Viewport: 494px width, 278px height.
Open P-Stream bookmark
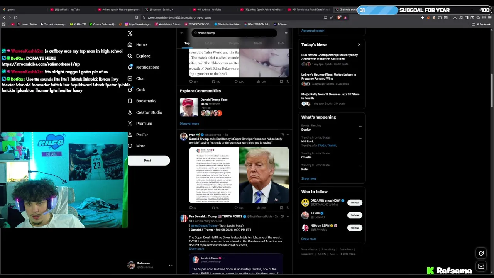(x=280, y=24)
